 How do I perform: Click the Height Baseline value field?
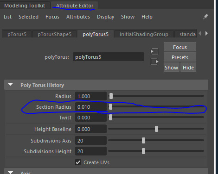(91, 129)
